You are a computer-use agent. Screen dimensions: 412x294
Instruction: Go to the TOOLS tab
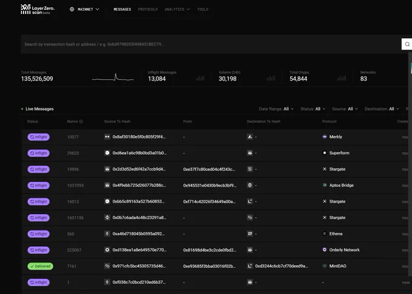pos(202,9)
